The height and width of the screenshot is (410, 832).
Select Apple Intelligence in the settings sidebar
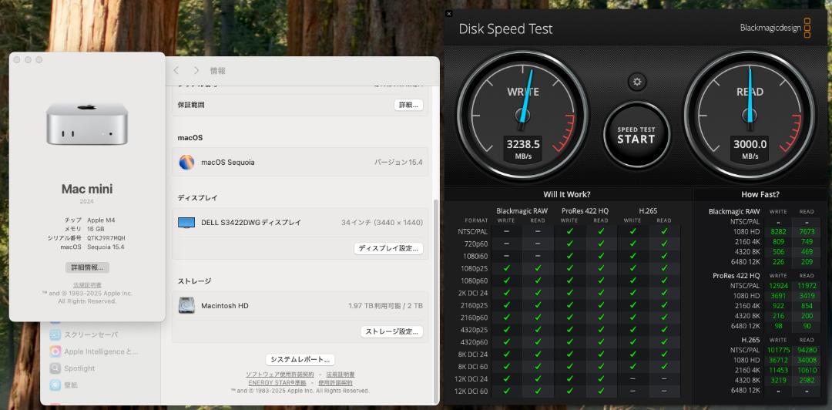tap(101, 351)
